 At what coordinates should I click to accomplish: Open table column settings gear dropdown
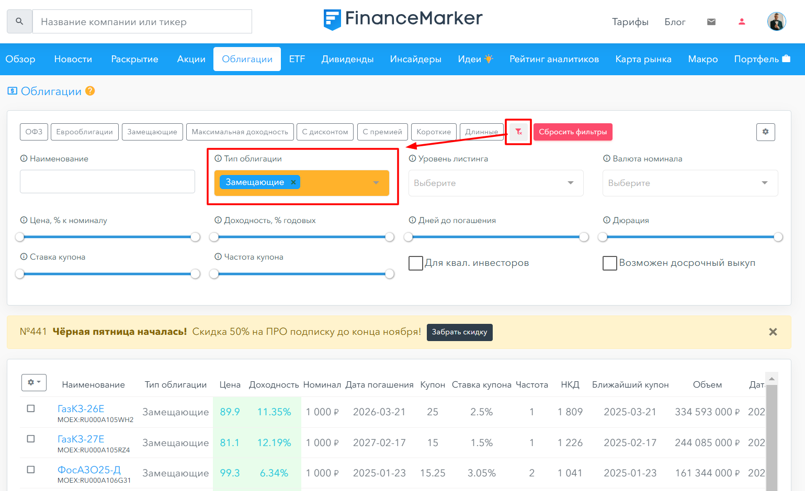[x=34, y=382]
